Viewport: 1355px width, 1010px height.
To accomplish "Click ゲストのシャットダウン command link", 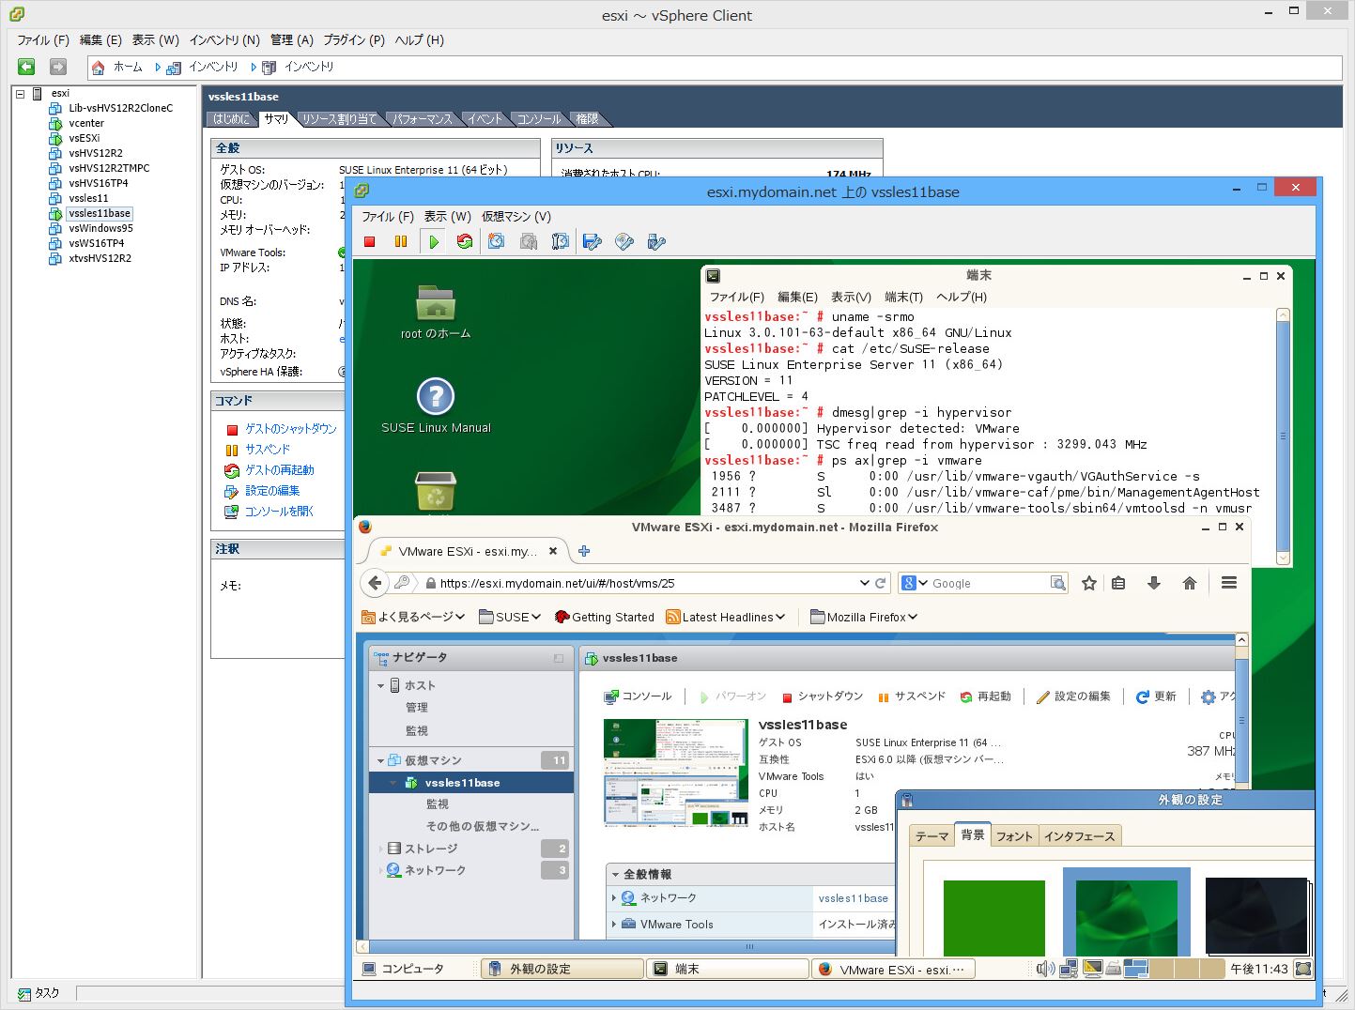I will (x=290, y=429).
